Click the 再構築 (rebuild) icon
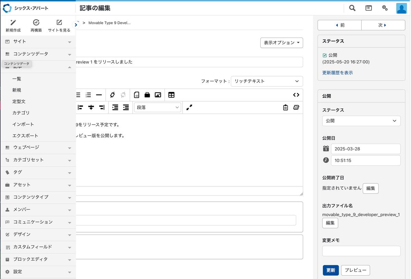The width and height of the screenshot is (411, 279). [36, 23]
